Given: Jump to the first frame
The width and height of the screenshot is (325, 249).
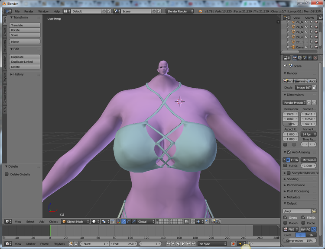Looking at the screenshot, I should tap(168, 244).
